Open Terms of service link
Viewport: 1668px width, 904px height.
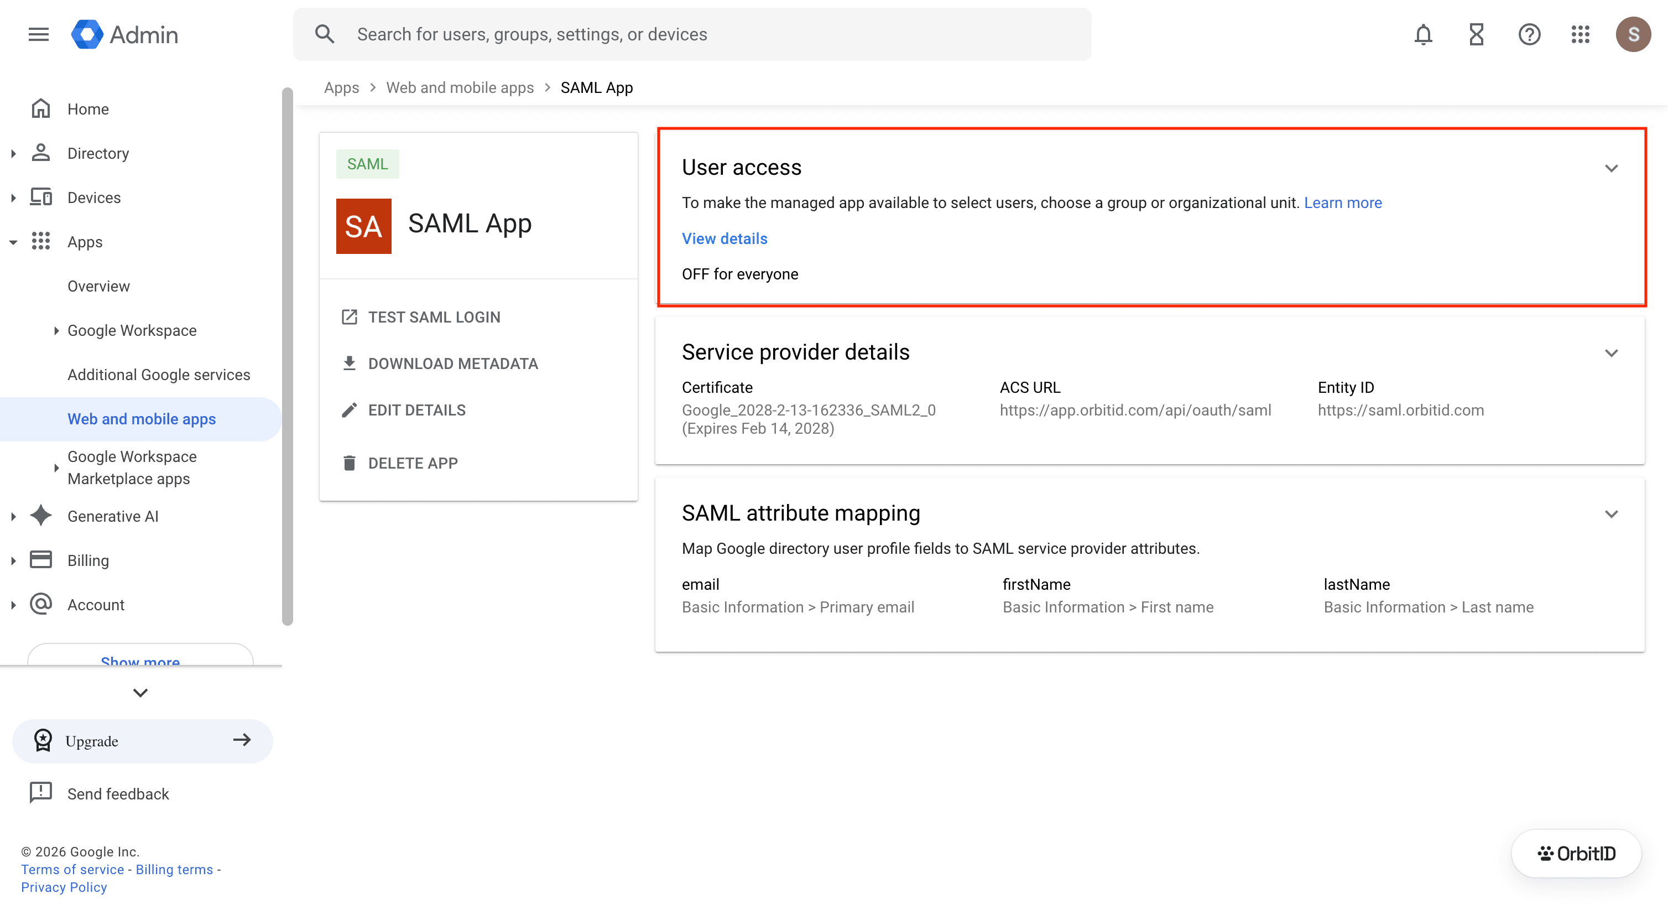click(x=72, y=869)
